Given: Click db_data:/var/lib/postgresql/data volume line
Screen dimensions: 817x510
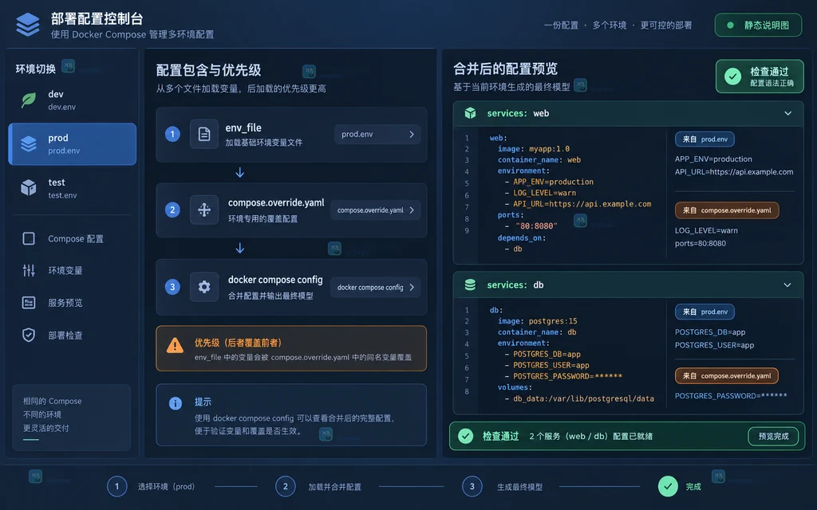Looking at the screenshot, I should (x=579, y=398).
